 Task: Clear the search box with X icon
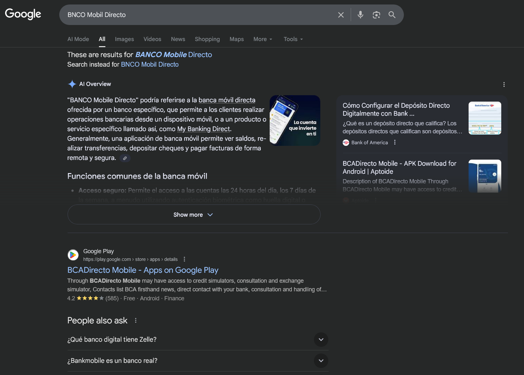coord(341,15)
